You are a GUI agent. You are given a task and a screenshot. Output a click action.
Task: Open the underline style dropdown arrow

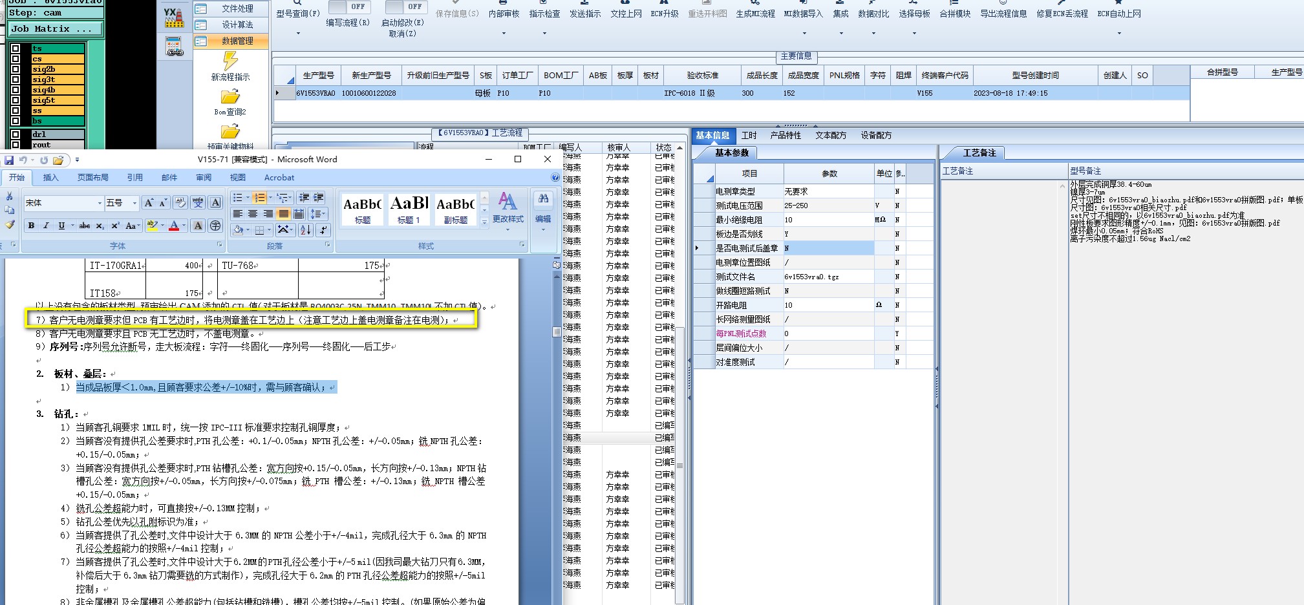coord(72,226)
